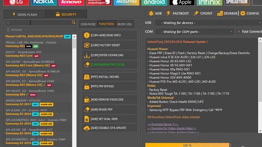262x147 pixels.
Task: Select Please Call Me A20/A50/A70/N10/N10P entry
Action: pos(38,36)
